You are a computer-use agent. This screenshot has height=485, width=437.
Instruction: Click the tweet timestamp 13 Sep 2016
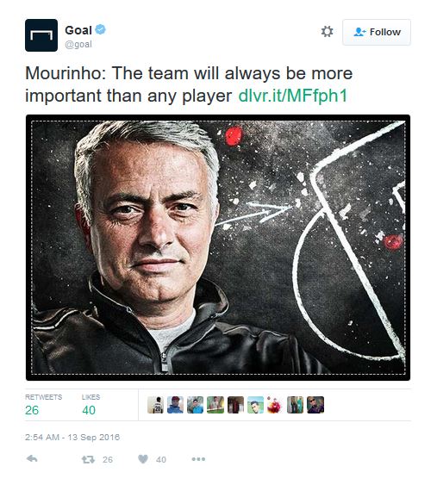[72, 437]
